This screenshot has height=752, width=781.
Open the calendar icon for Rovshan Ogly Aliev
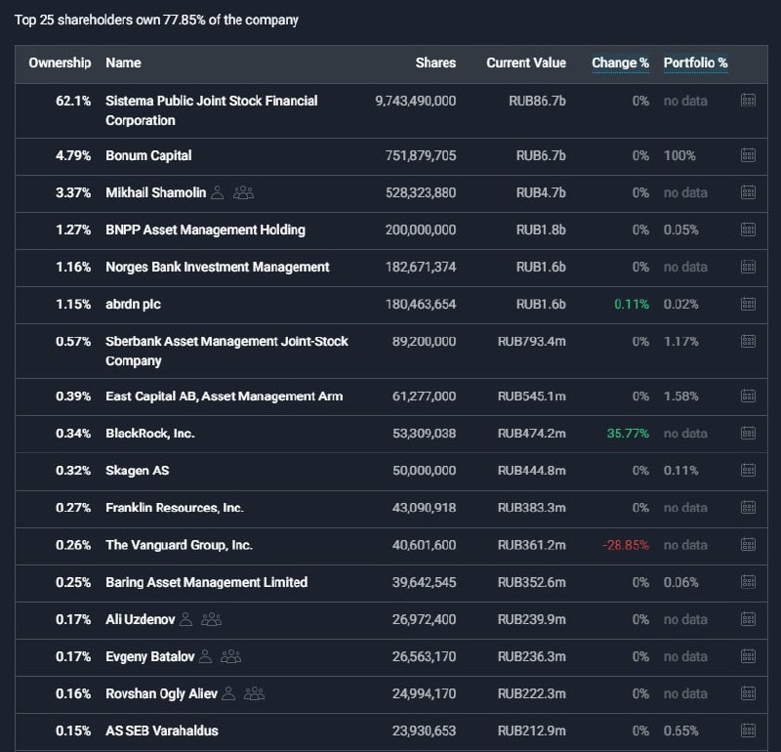click(x=748, y=693)
